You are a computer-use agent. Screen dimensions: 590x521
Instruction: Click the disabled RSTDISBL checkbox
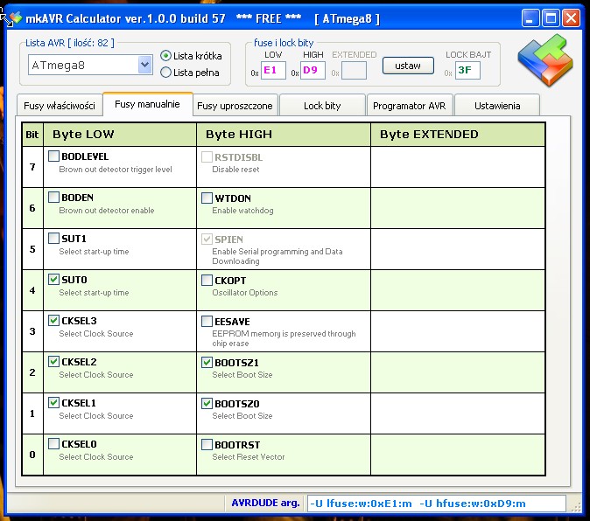click(207, 157)
